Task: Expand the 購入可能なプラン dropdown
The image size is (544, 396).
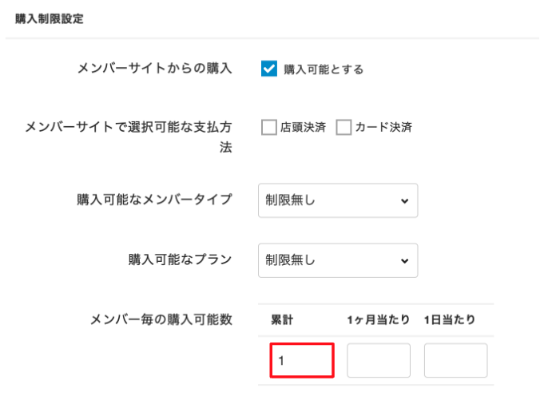Action: [x=337, y=260]
